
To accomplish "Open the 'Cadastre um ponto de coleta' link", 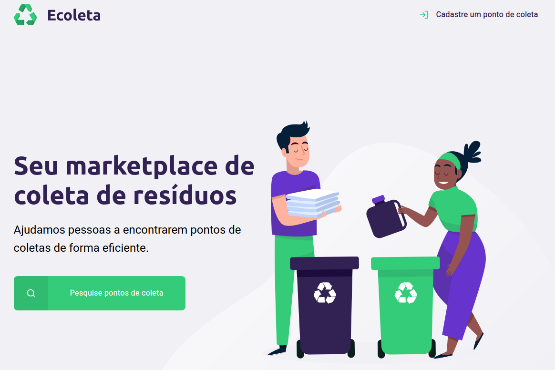I will point(487,14).
